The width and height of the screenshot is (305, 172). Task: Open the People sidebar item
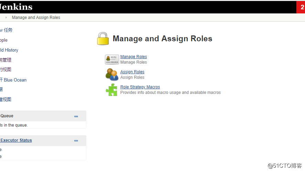pos(4,40)
